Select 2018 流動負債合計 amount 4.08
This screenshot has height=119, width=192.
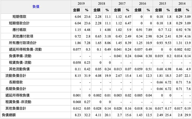point(98,76)
